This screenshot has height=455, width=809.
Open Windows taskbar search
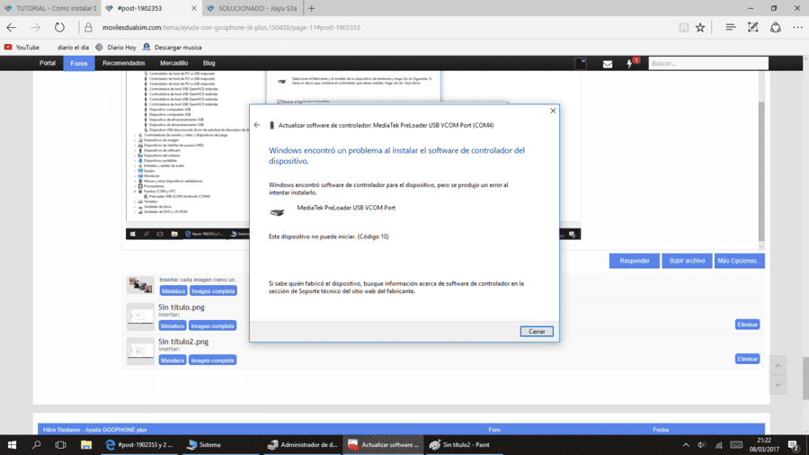click(x=36, y=445)
